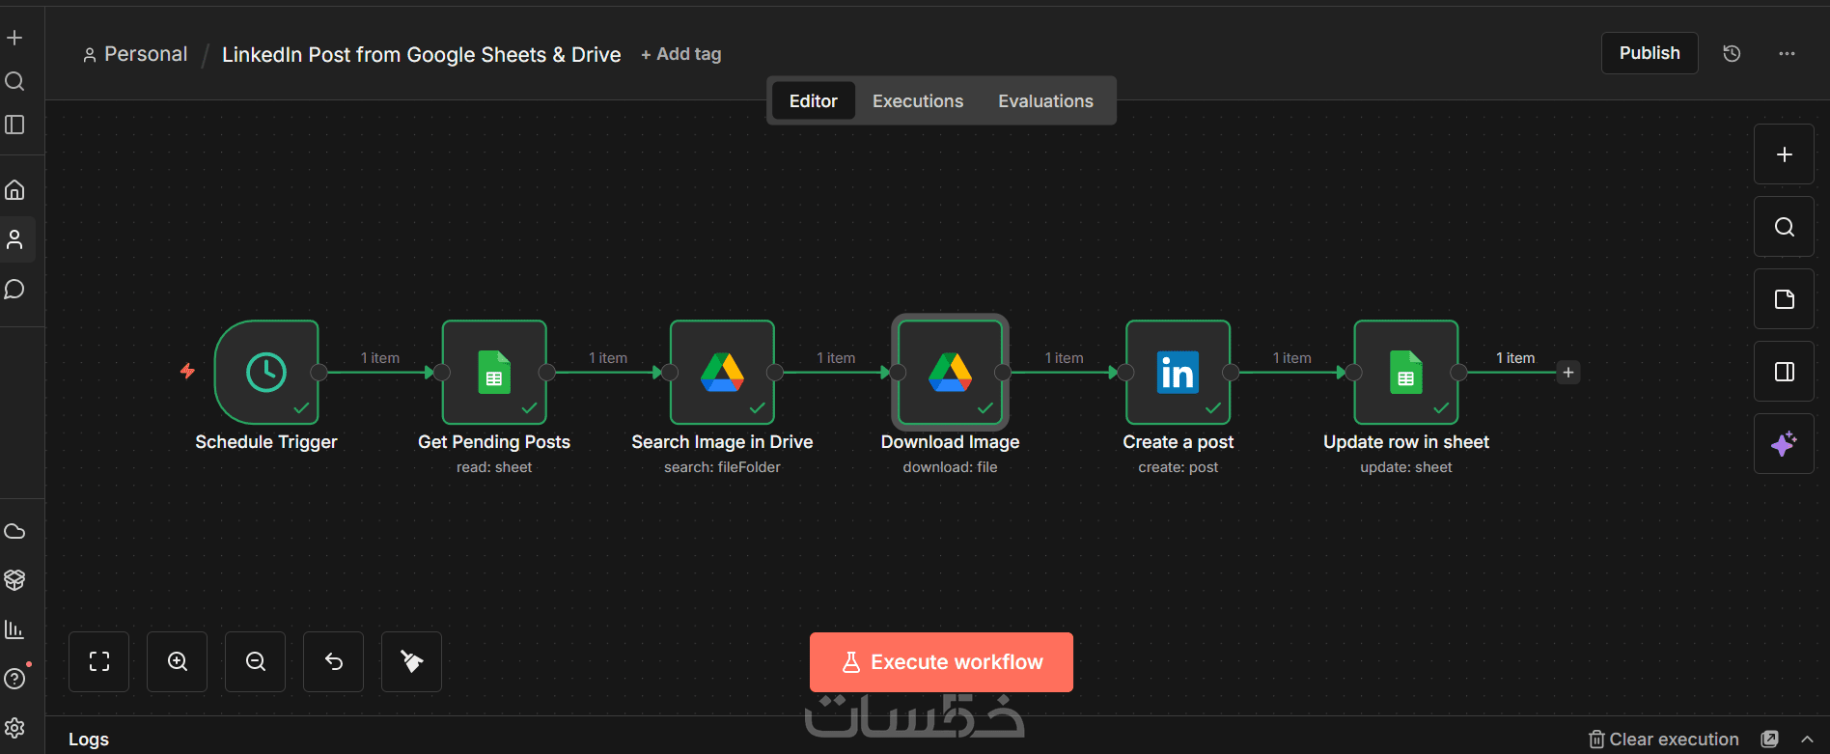Image resolution: width=1830 pixels, height=754 pixels.
Task: Pop out the logs panel
Action: coord(1769,740)
